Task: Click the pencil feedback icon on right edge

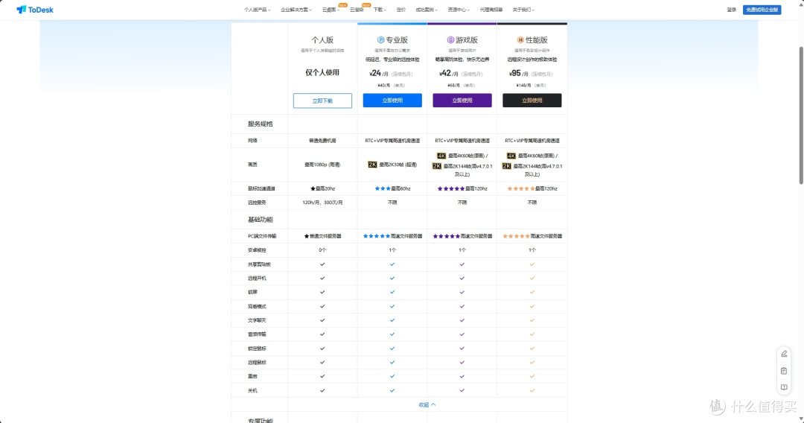Action: coord(784,354)
